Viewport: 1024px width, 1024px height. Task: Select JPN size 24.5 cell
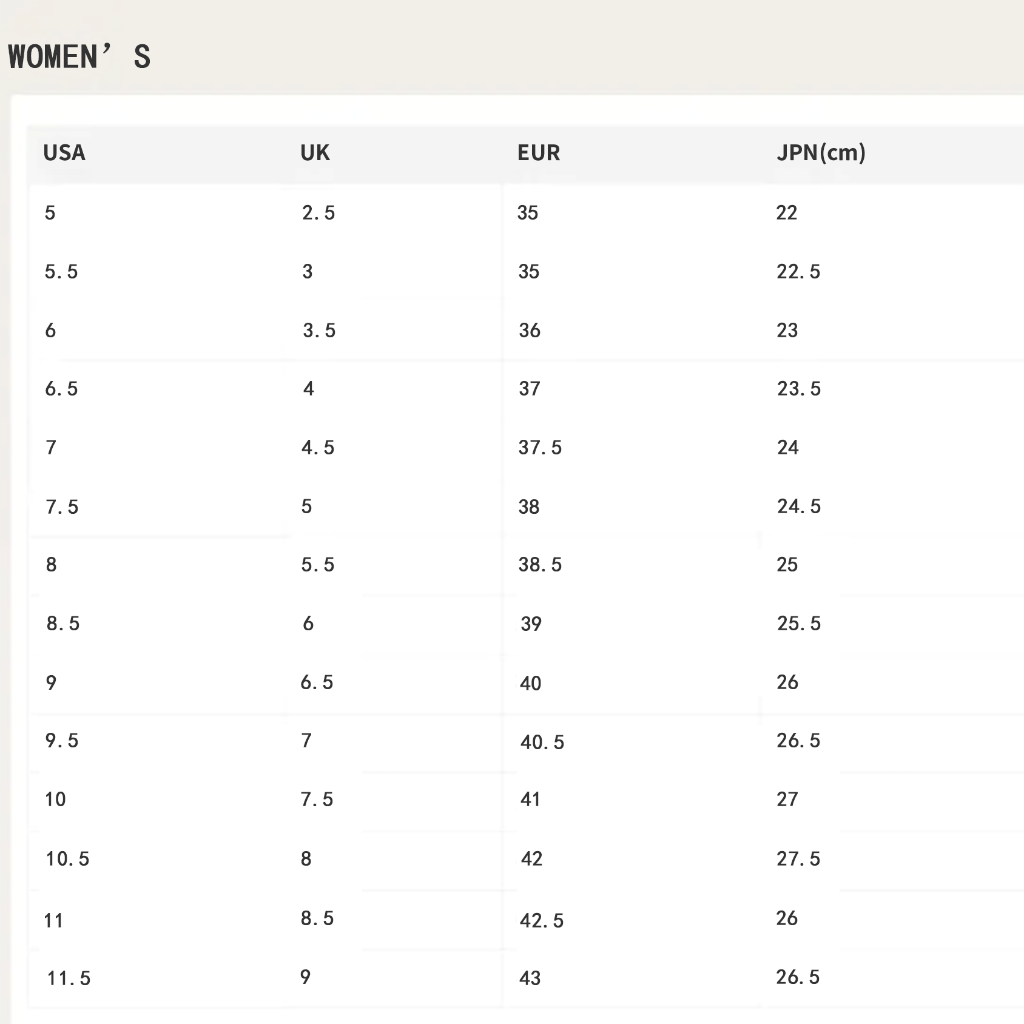pos(799,507)
